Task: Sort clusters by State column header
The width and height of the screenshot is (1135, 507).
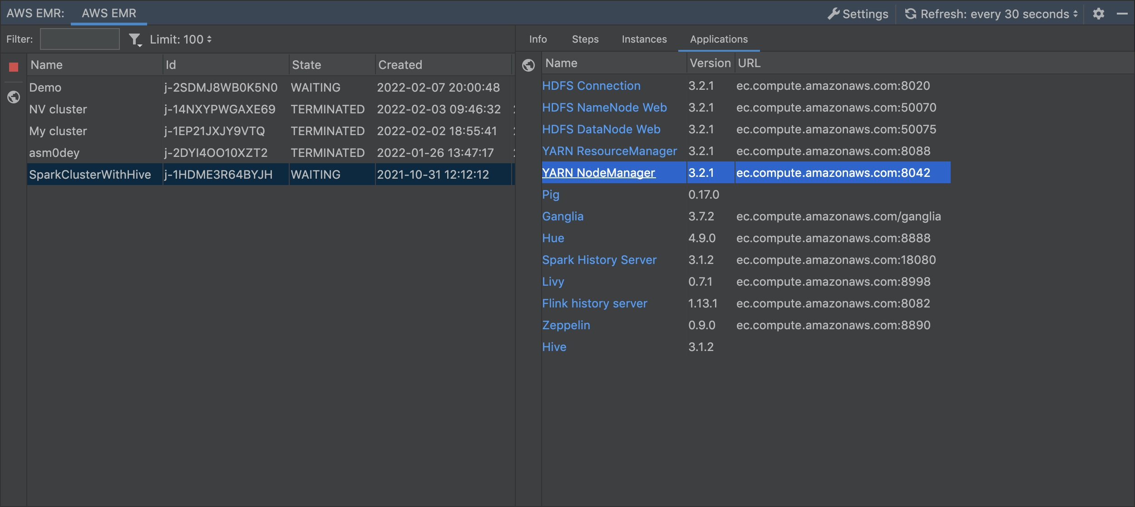Action: click(332, 65)
